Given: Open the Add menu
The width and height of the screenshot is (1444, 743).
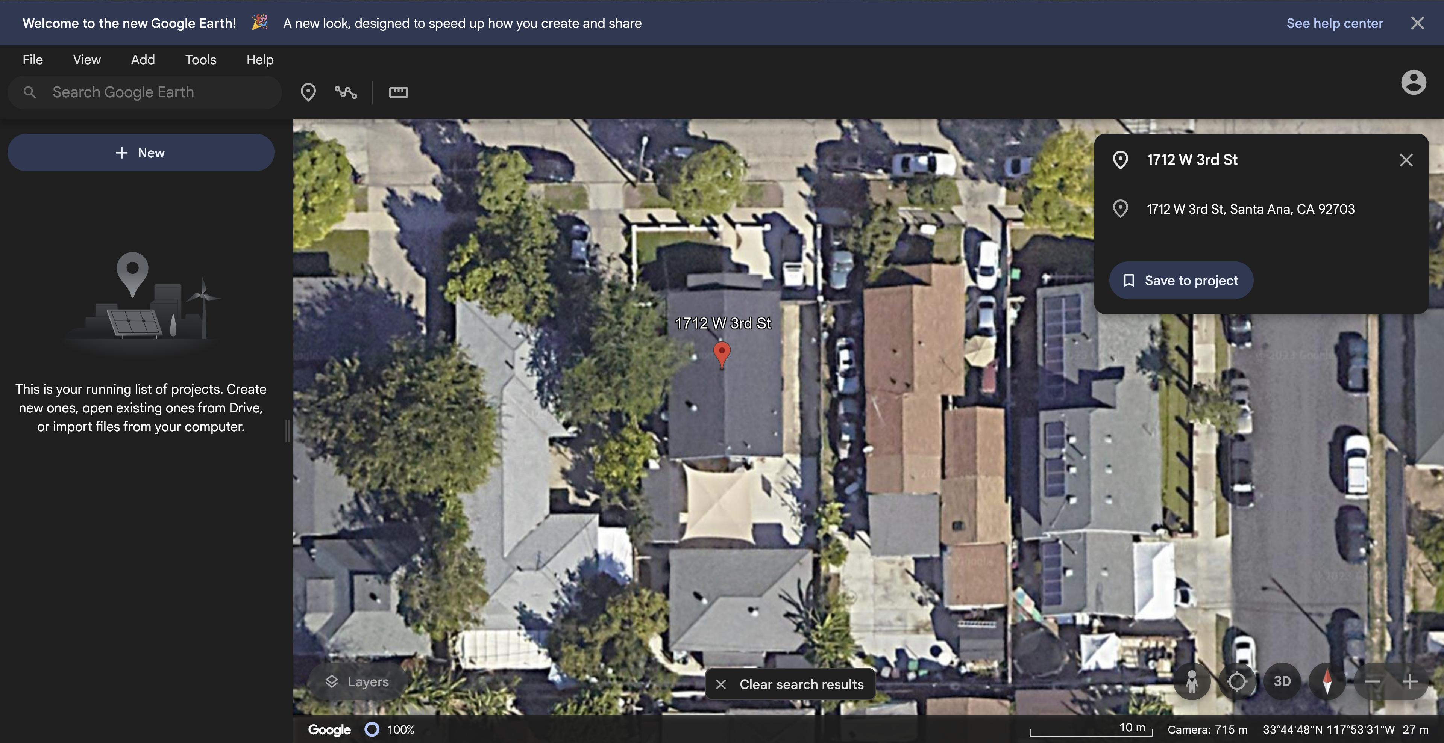Looking at the screenshot, I should 143,59.
